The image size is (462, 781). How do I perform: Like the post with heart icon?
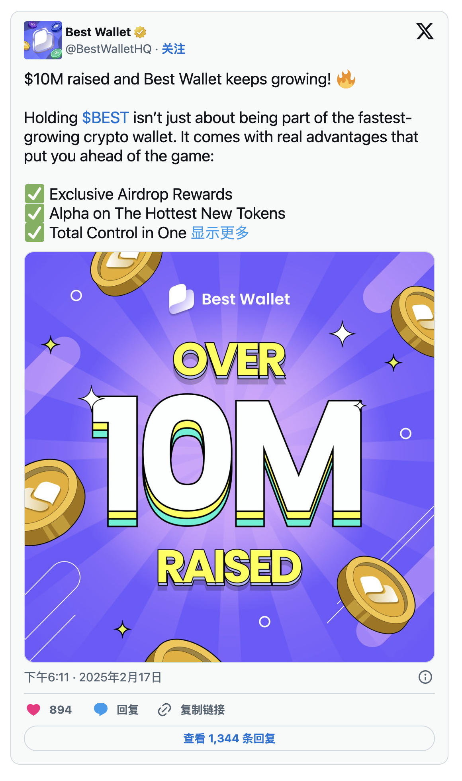click(33, 710)
